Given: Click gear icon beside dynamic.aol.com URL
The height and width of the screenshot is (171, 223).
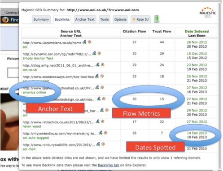Looking at the screenshot, I should [99, 53].
